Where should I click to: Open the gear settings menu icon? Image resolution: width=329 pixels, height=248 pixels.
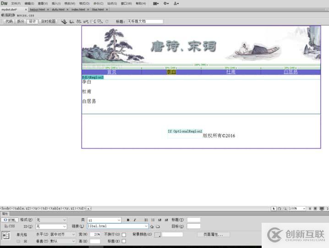166,3
